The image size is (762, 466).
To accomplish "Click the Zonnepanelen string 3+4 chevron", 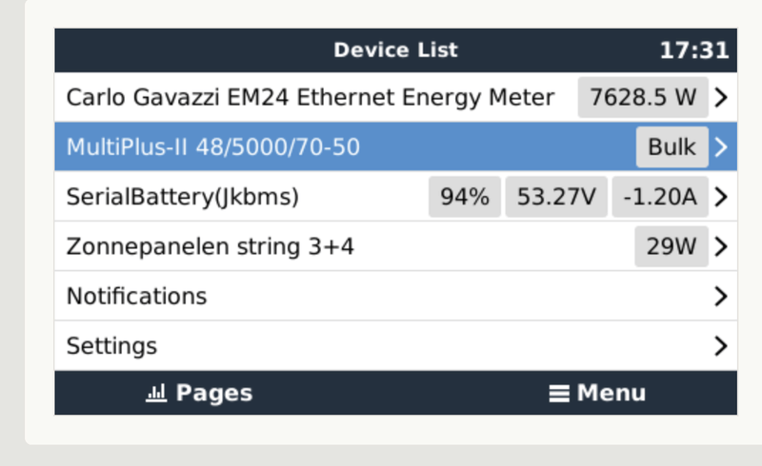I will (x=721, y=246).
